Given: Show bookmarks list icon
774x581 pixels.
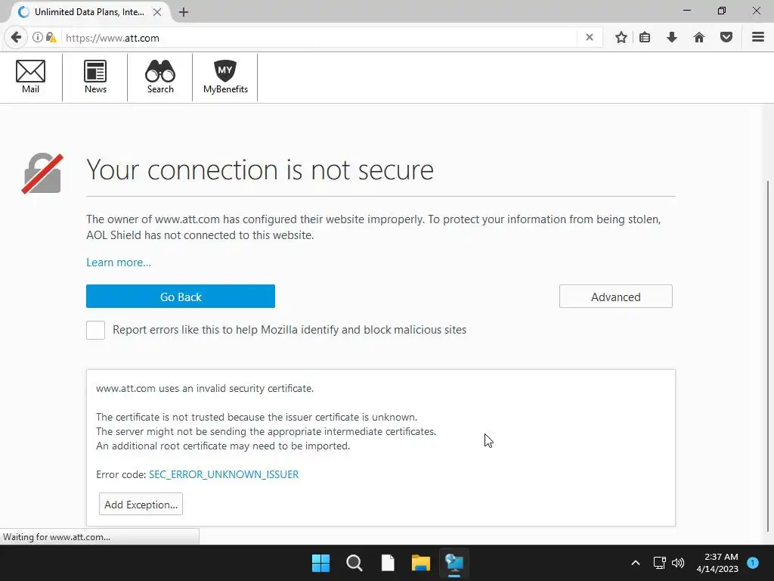Looking at the screenshot, I should [645, 38].
